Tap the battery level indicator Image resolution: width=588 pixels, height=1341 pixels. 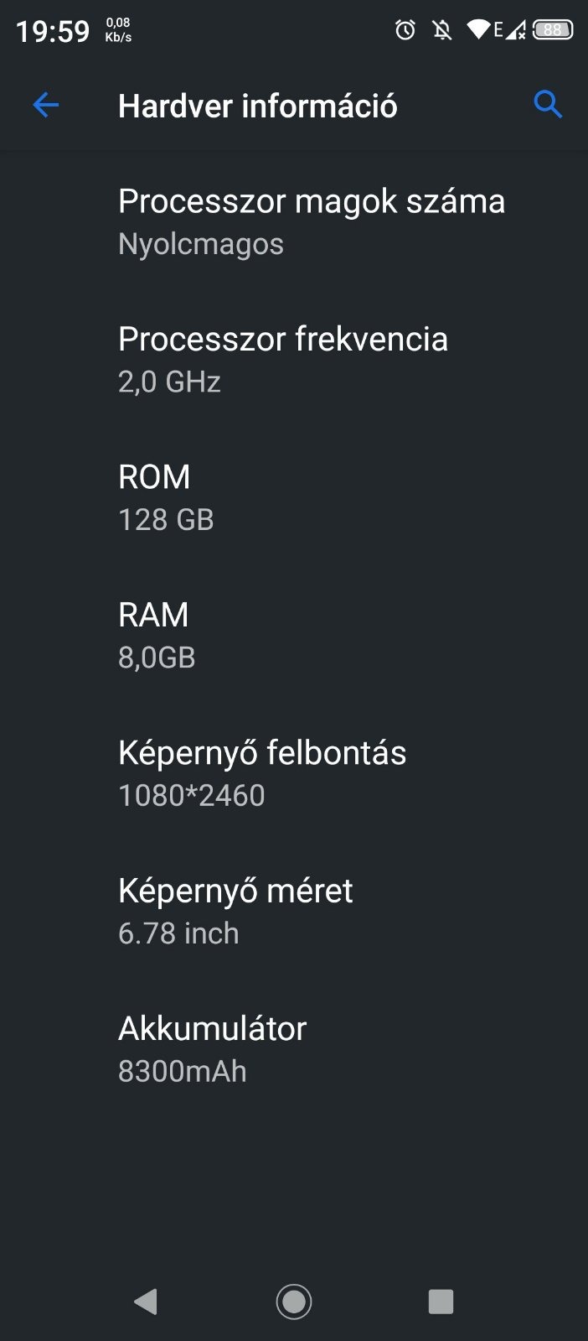click(x=553, y=31)
